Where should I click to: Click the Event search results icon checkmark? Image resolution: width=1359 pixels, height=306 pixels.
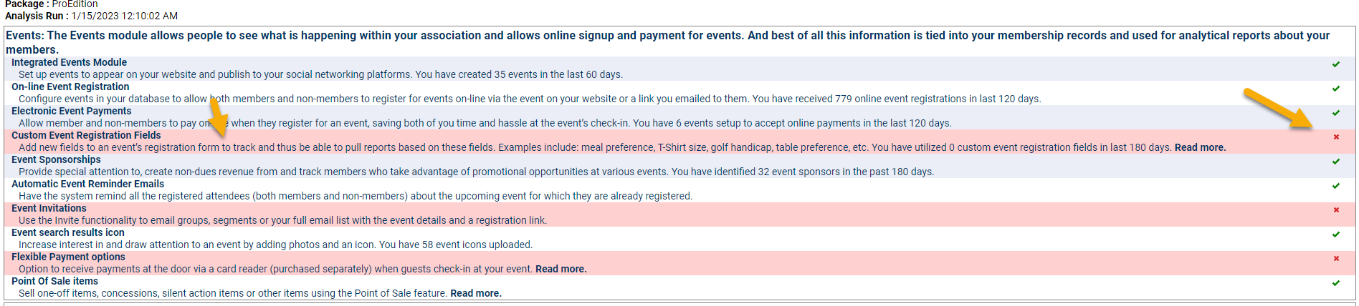(1335, 235)
